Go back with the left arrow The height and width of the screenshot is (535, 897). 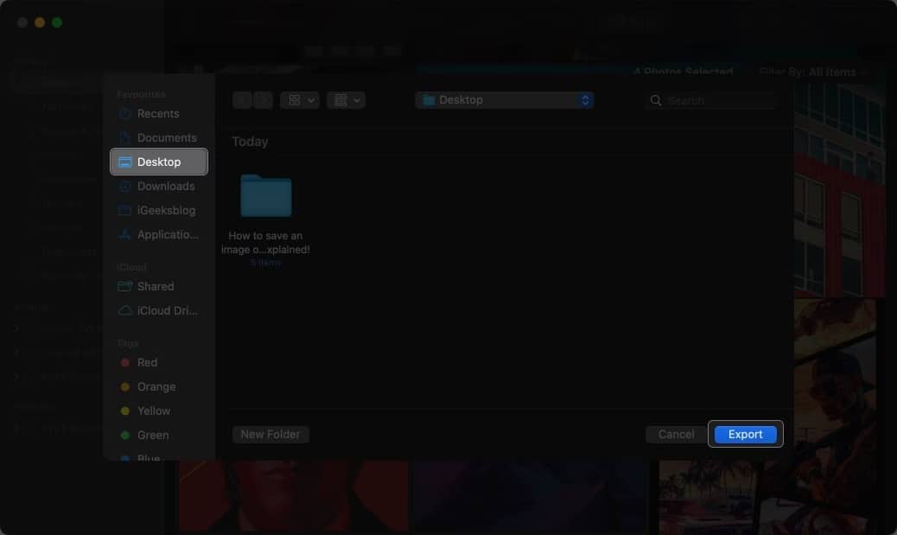[x=243, y=100]
